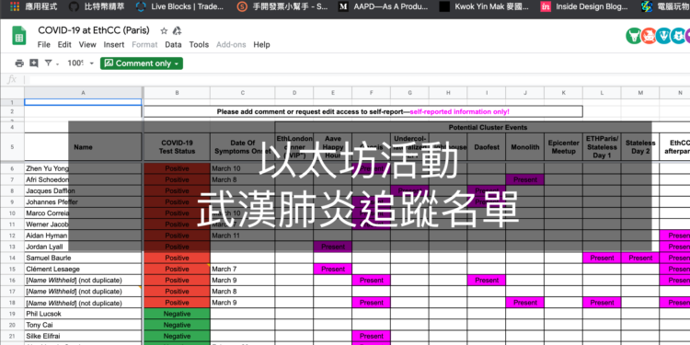Screen dimensions: 690x345
Task: Open the Comment only mode dropdown
Action: pyautogui.click(x=142, y=63)
